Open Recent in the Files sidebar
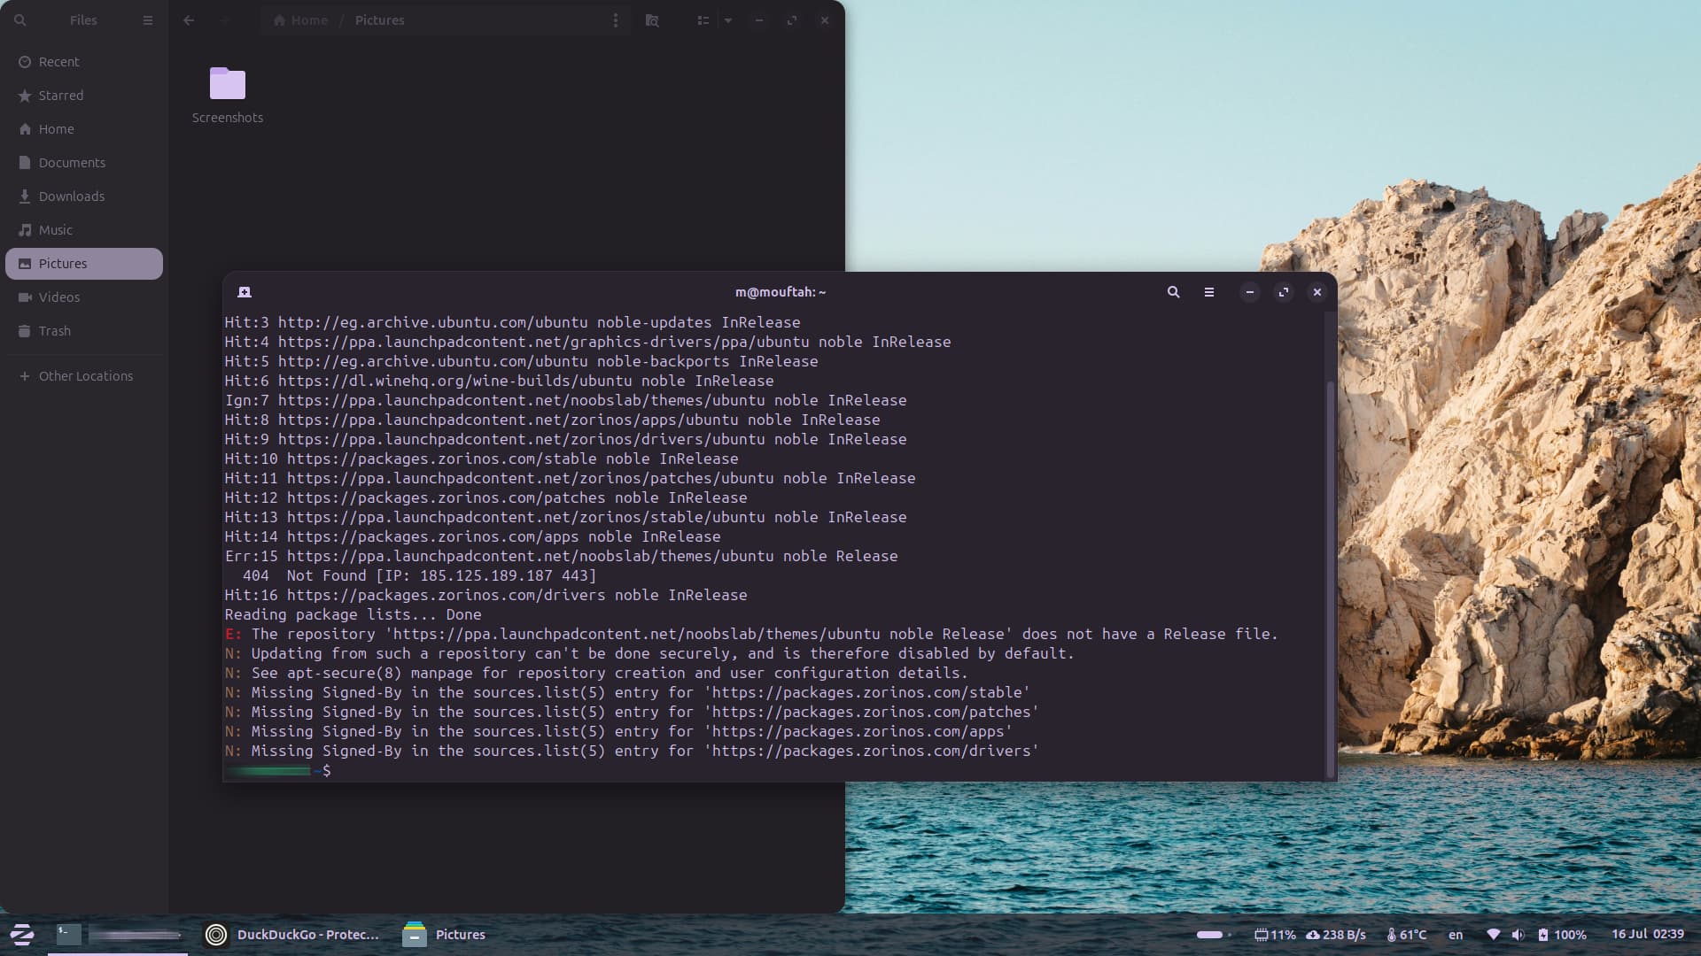This screenshot has width=1701, height=956. (84, 62)
